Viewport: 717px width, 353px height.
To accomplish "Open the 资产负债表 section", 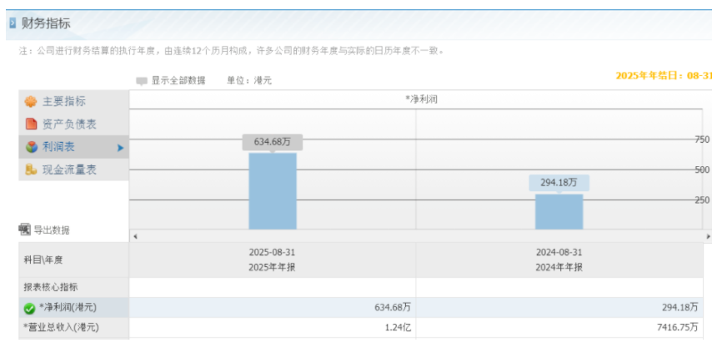I will pyautogui.click(x=73, y=124).
